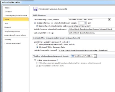The height and width of the screenshot is (92, 115).
Task: Click the Přizpůsobení ukládání dokumentů heading
Action: [53, 9]
